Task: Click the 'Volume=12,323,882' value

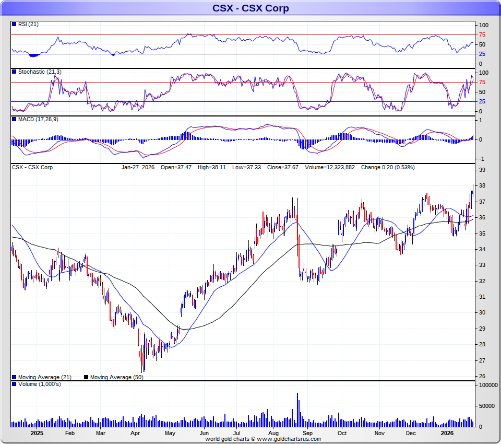Action: tap(330, 167)
